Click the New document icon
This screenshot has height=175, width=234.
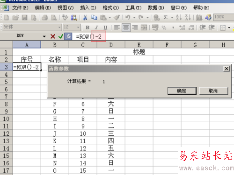7,17
